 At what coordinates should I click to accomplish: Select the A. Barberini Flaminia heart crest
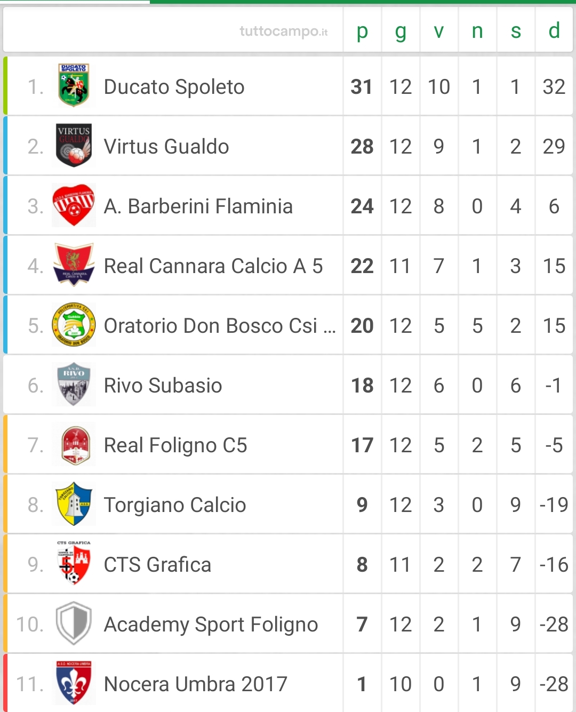[74, 205]
